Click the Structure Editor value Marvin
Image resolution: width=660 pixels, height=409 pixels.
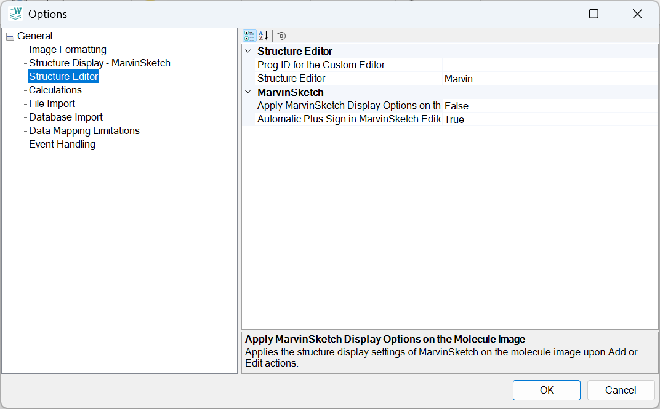(550, 79)
